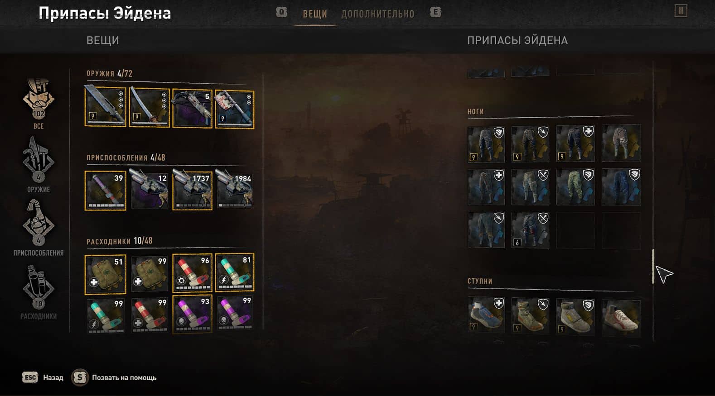Image resolution: width=715 pixels, height=396 pixels.
Task: Select green camo pants in НОГИ section
Action: [575, 187]
